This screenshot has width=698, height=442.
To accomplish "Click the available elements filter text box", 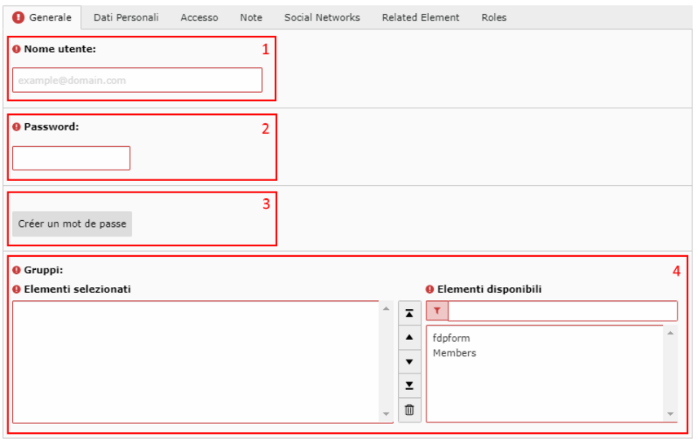I will [x=563, y=311].
